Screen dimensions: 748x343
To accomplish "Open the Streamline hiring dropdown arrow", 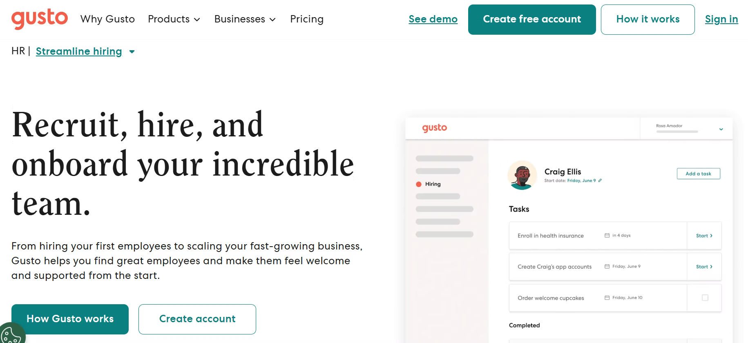I will (132, 52).
